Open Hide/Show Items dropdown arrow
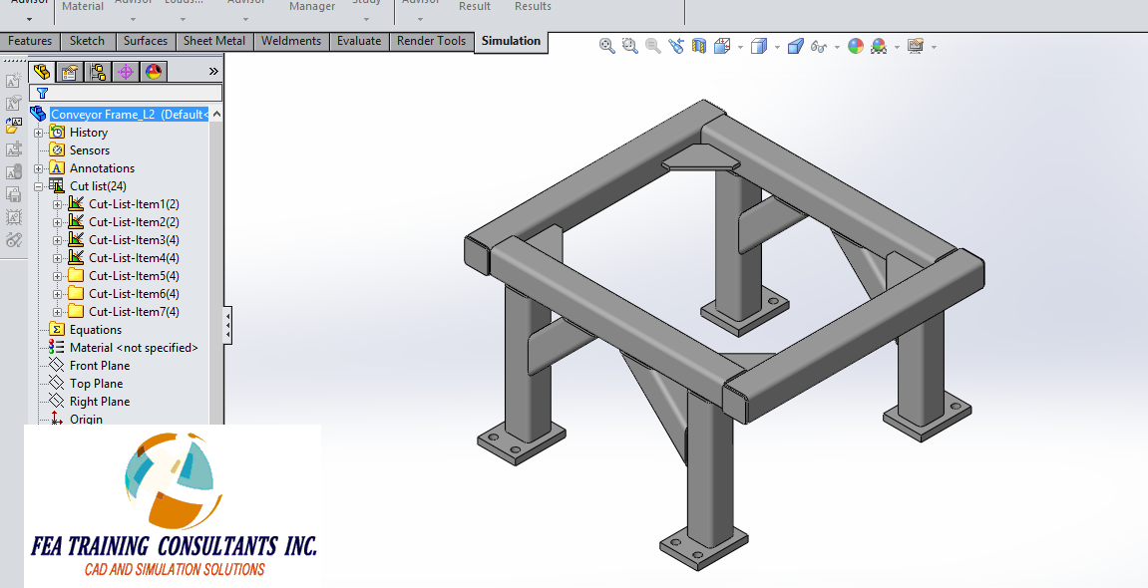 click(837, 48)
